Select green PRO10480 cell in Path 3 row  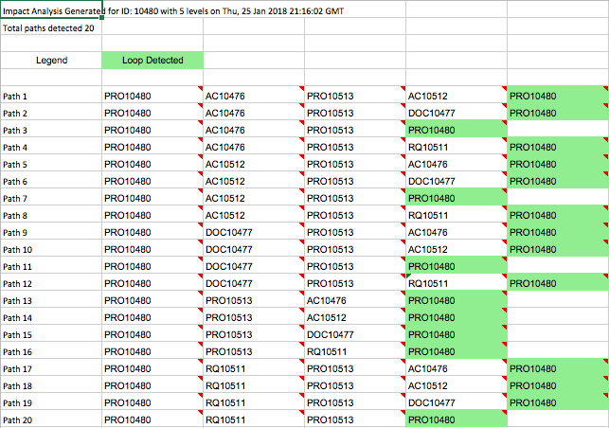pyautogui.click(x=457, y=129)
